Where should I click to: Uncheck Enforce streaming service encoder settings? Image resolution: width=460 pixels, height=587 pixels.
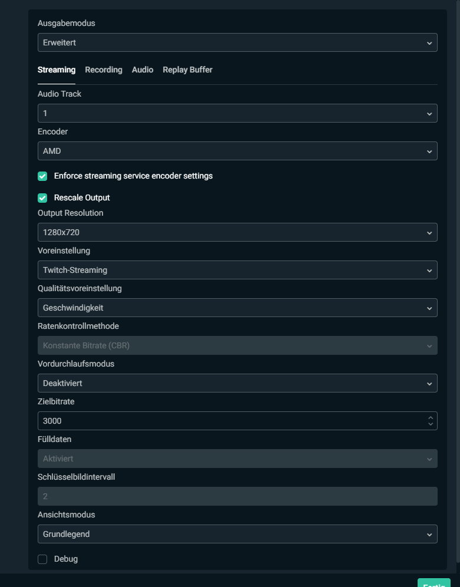(42, 176)
